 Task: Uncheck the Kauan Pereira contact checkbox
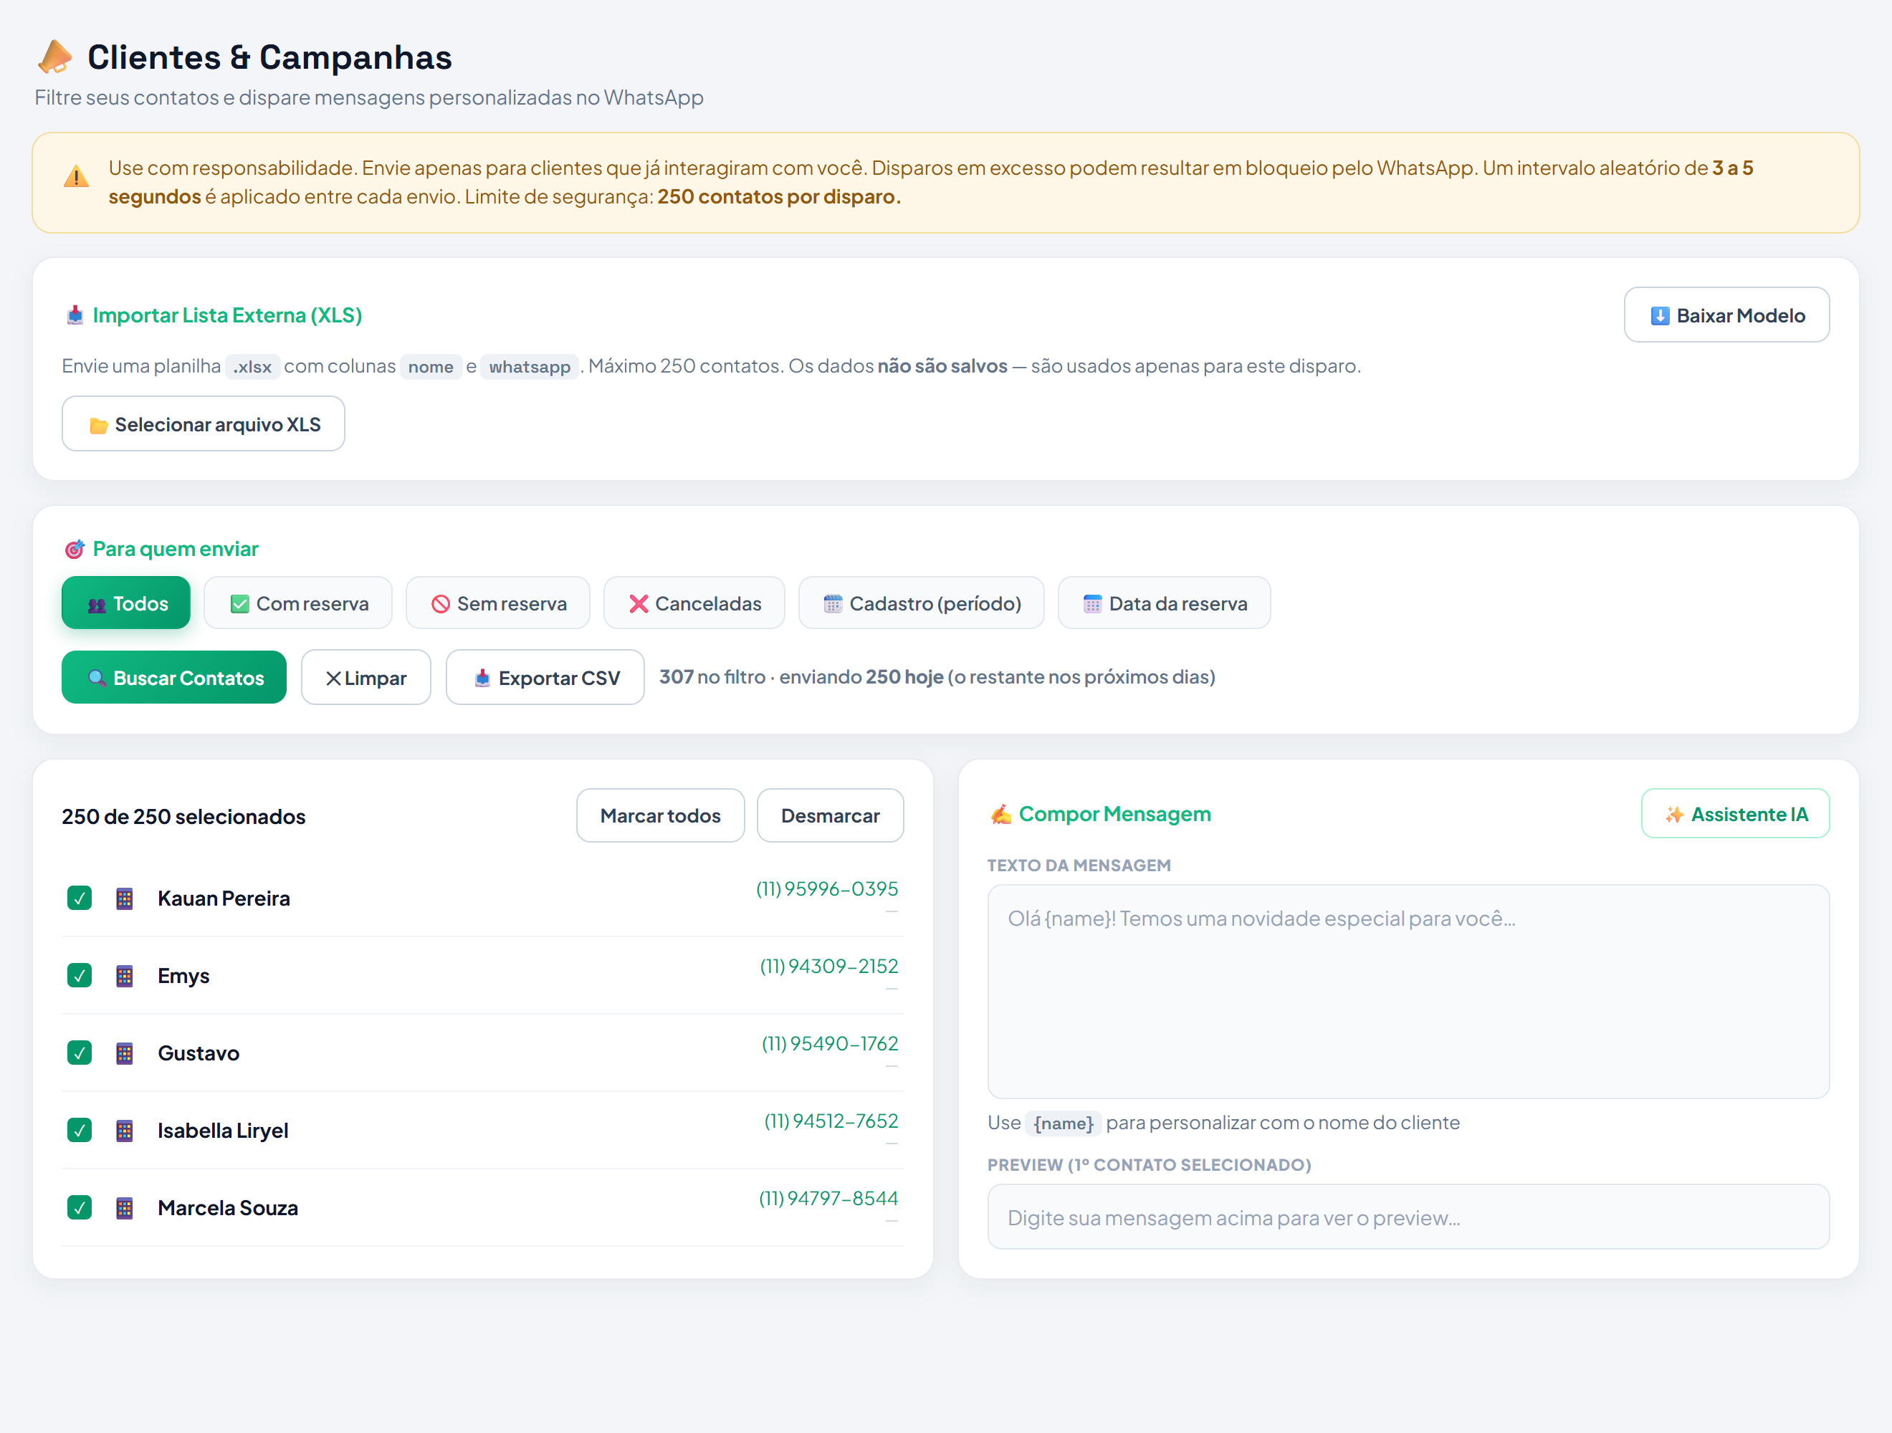(x=80, y=898)
